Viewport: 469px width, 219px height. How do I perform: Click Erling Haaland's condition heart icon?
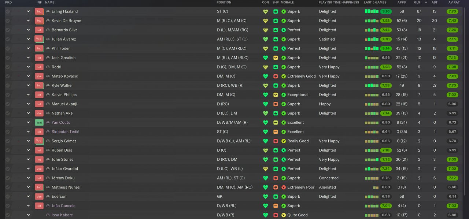pos(266,11)
